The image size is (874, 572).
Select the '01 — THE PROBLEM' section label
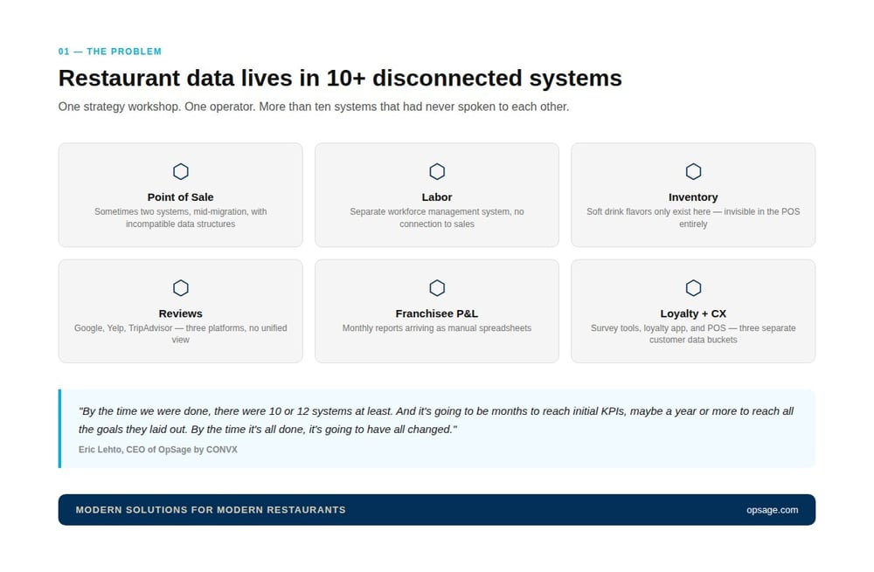tap(110, 52)
